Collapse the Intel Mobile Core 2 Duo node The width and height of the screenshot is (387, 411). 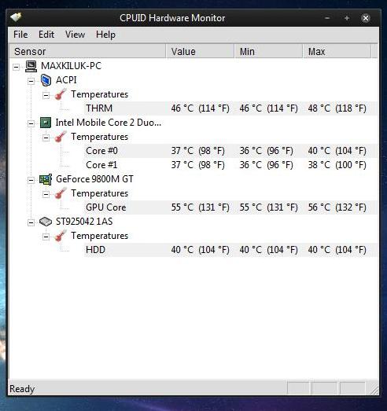pos(31,123)
